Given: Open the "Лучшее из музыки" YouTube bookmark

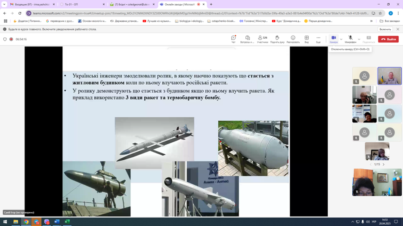Looking at the screenshot, I should coord(157,21).
